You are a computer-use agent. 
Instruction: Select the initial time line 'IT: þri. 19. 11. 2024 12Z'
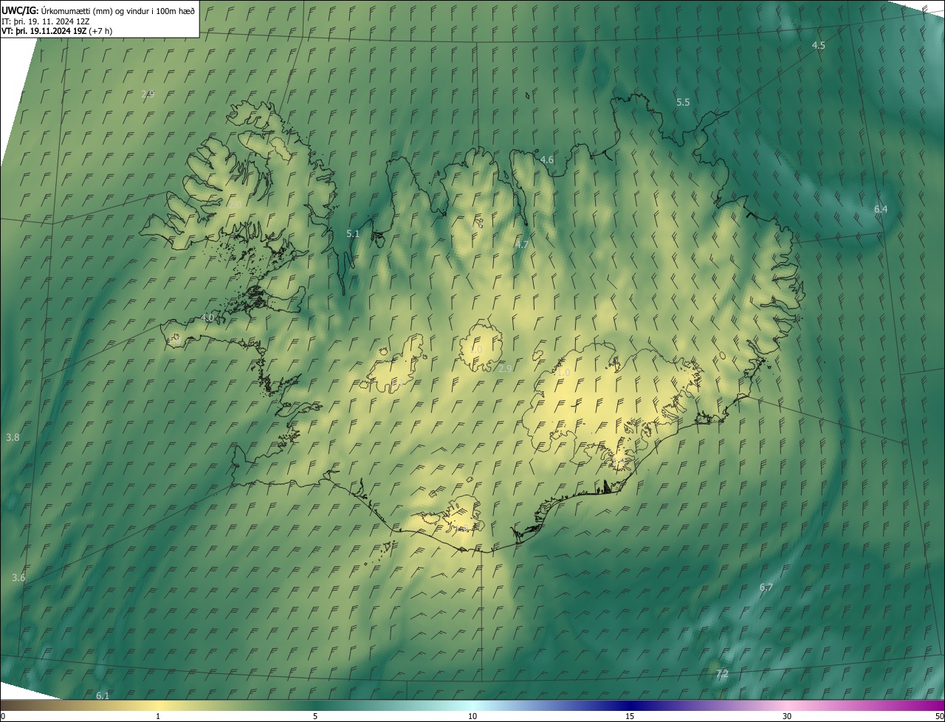[x=45, y=21]
